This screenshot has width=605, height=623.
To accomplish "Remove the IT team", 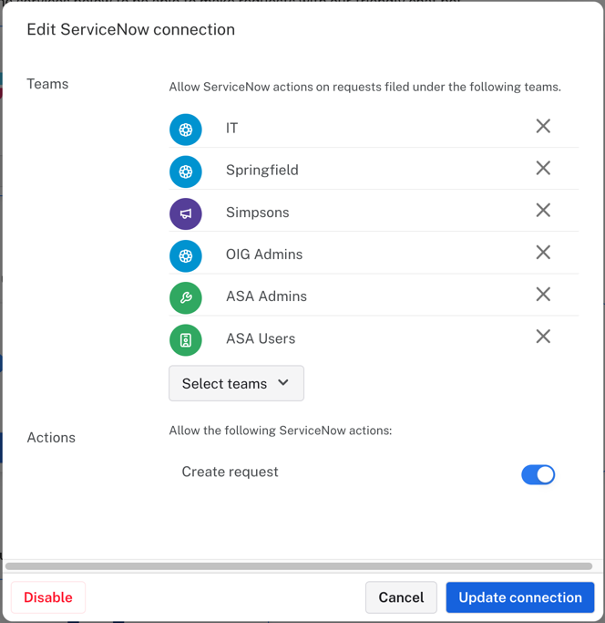I will coord(543,127).
